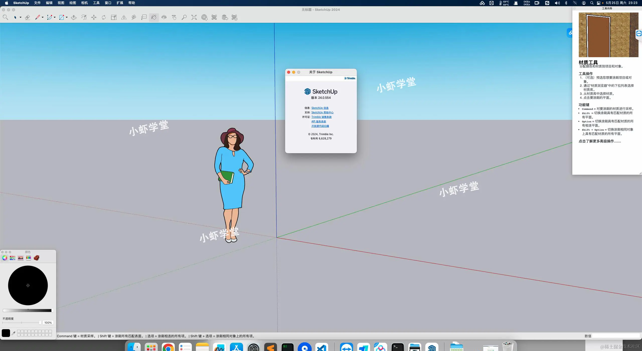Expand the Select tool dropdown arrow
The height and width of the screenshot is (351, 642).
(x=21, y=17)
